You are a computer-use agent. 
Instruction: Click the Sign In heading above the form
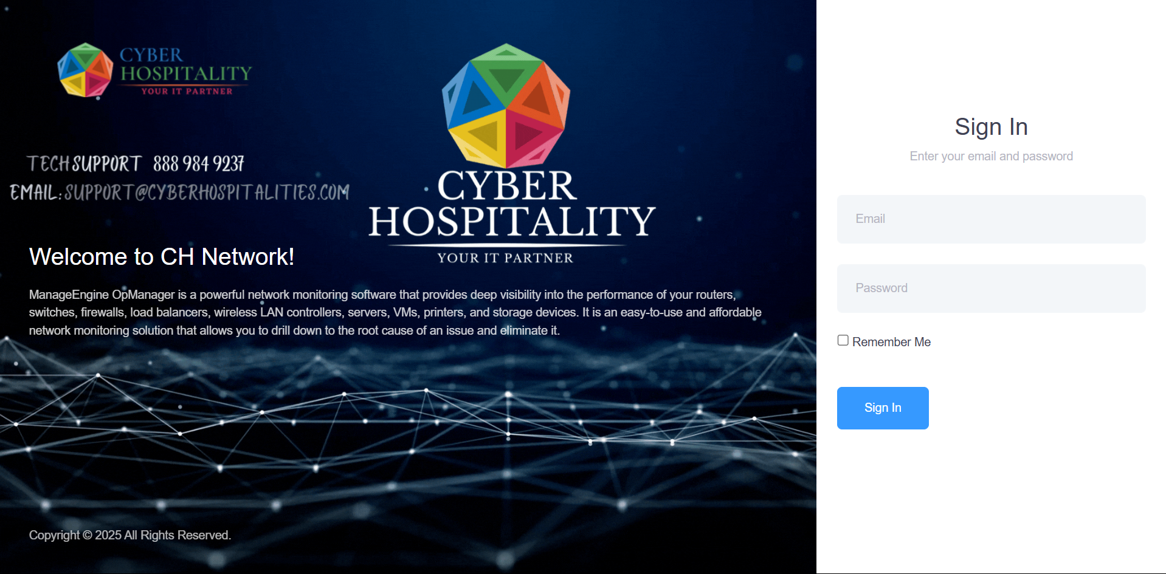coord(991,127)
